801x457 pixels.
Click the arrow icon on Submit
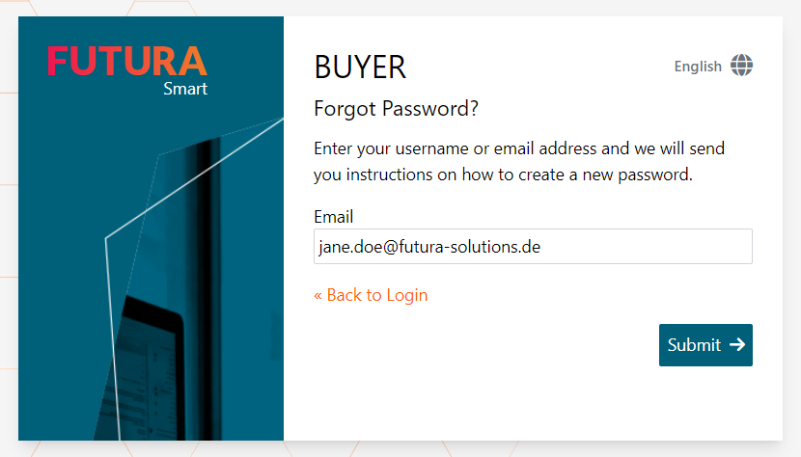737,344
